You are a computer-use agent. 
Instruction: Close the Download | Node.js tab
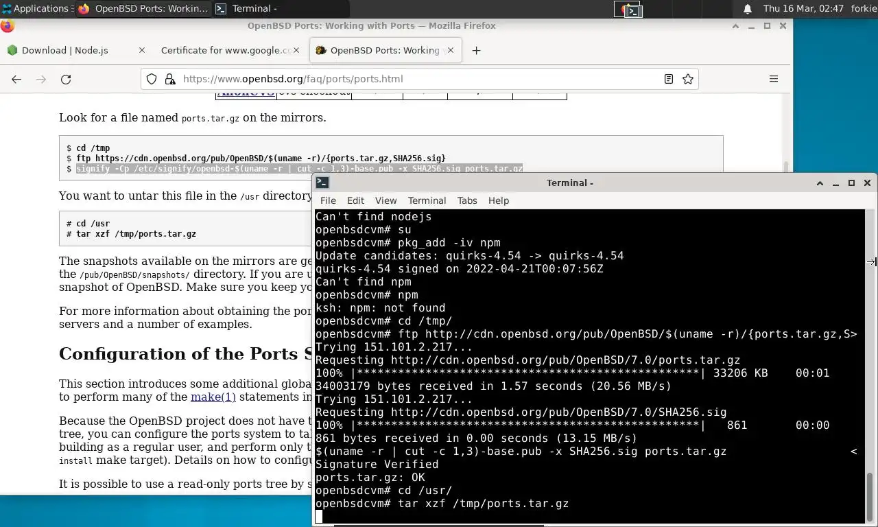pyautogui.click(x=142, y=50)
